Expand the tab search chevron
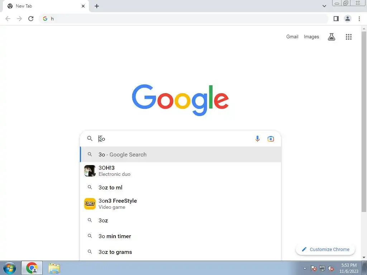Screen dimensions: 367x275 coord(324,6)
